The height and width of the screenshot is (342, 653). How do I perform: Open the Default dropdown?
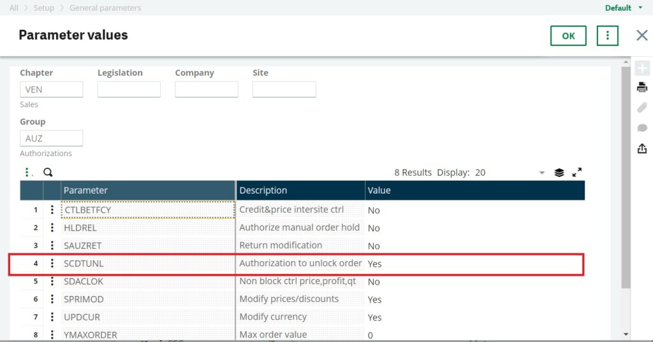pyautogui.click(x=624, y=8)
